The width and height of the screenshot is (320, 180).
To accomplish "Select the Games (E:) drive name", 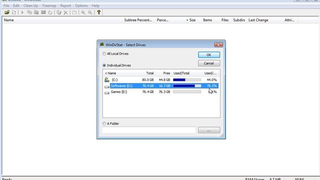I will (x=119, y=92).
